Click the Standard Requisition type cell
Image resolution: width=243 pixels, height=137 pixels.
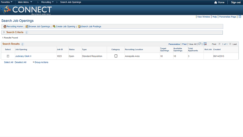92,56
